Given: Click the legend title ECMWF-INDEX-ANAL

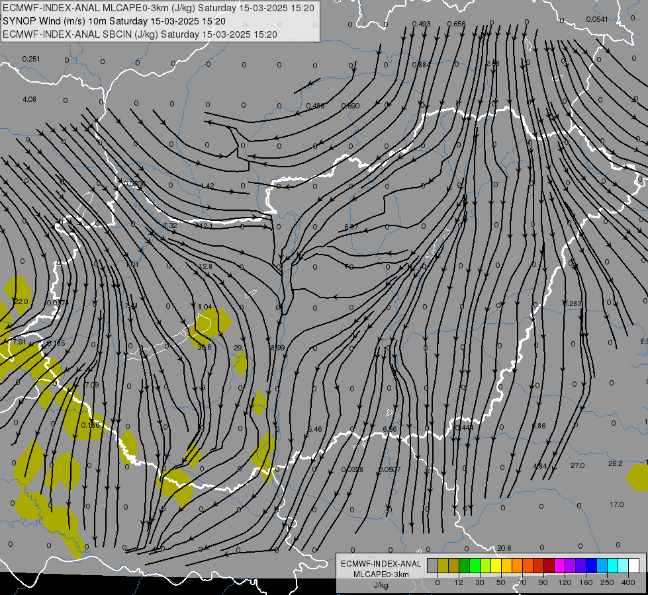Looking at the screenshot, I should pyautogui.click(x=381, y=564).
